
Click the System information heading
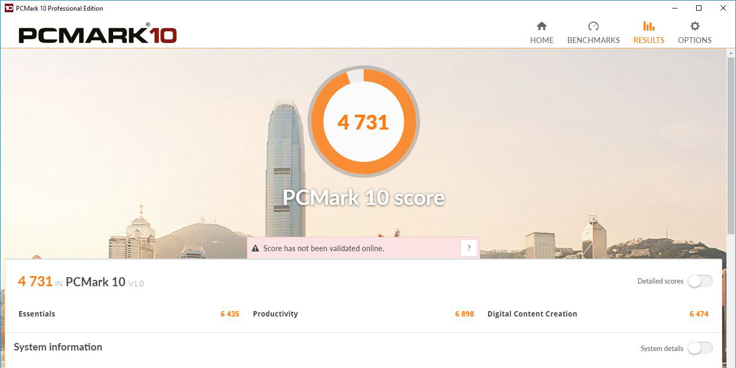pyautogui.click(x=58, y=347)
